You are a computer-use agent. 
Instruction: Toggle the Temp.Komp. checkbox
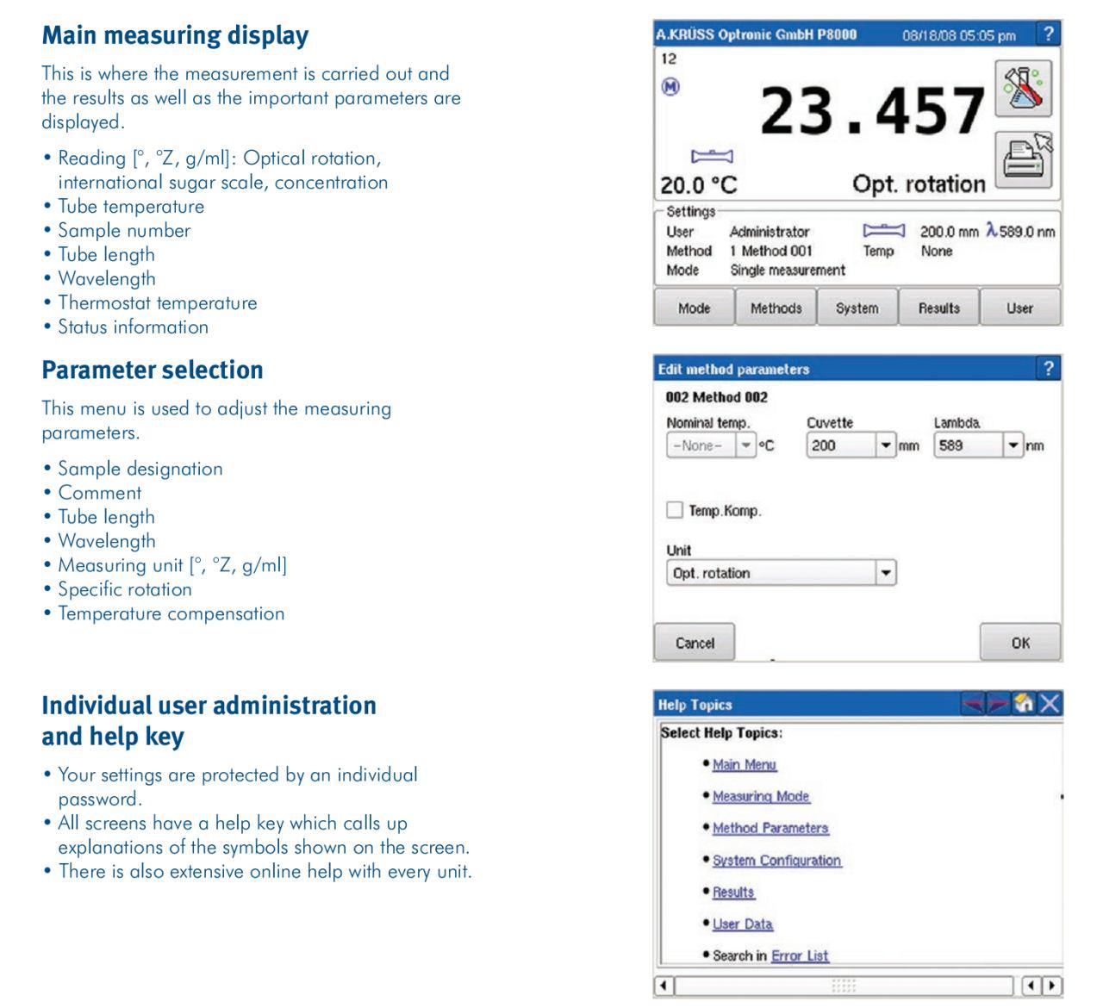pyautogui.click(x=675, y=510)
